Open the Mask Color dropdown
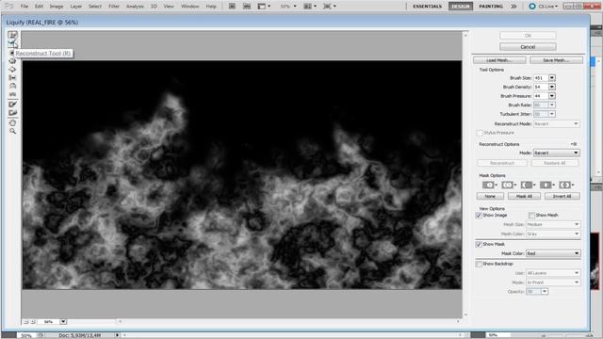The width and height of the screenshot is (603, 339). pos(553,253)
